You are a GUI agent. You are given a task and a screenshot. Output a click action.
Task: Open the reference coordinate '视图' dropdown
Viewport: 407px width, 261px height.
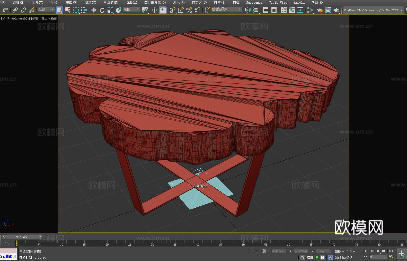pyautogui.click(x=131, y=9)
